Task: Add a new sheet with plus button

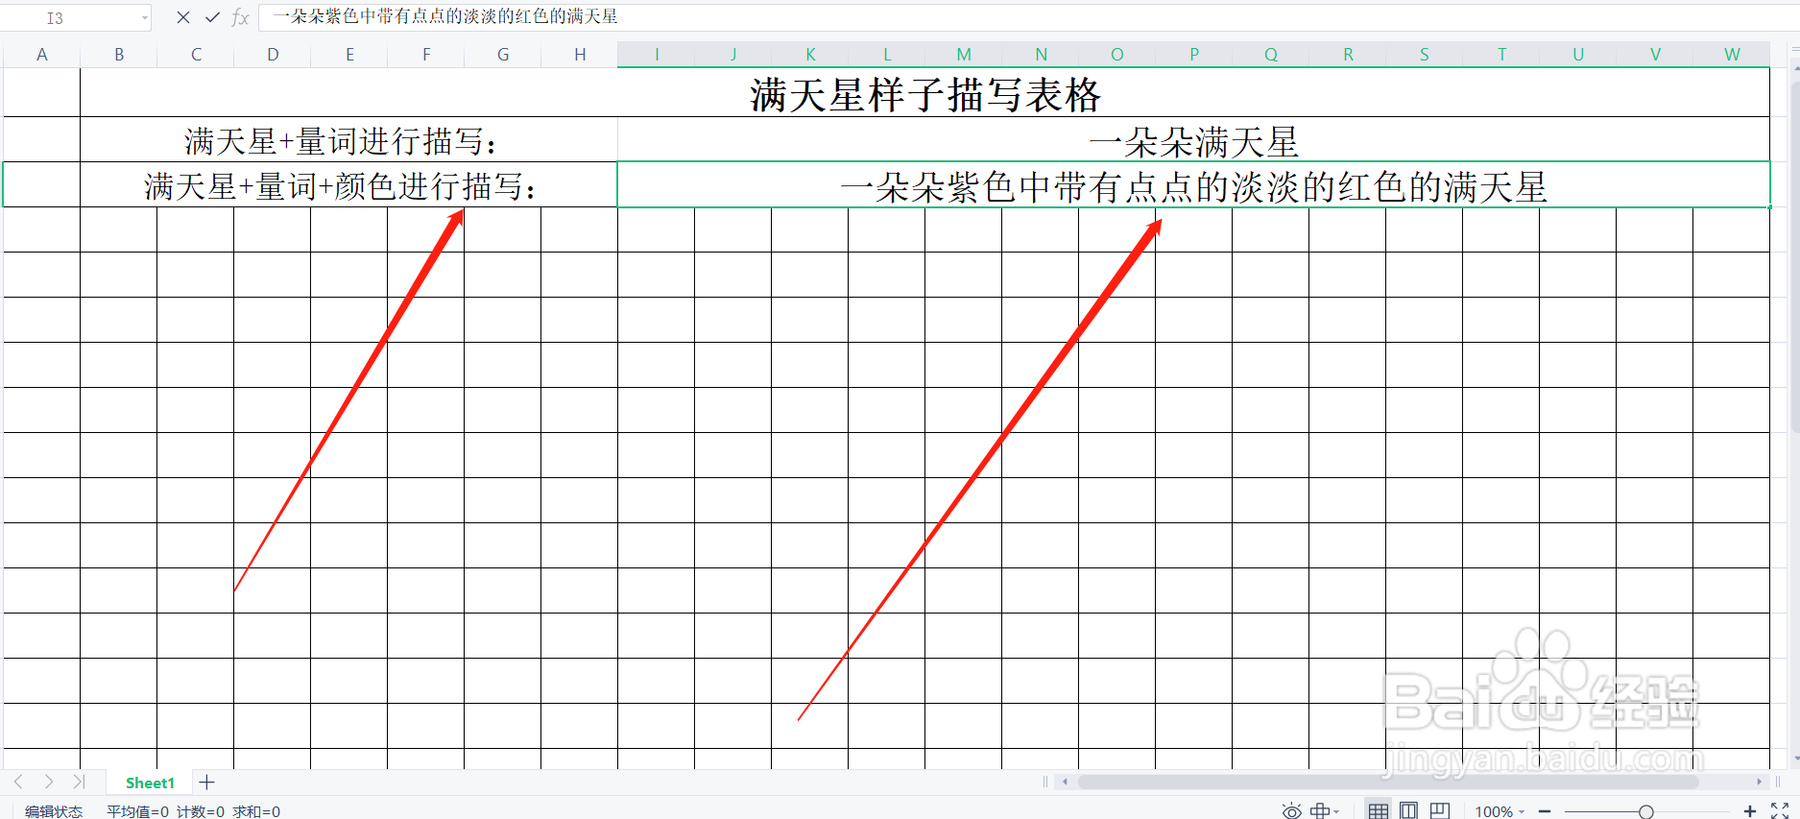Action: (x=206, y=783)
